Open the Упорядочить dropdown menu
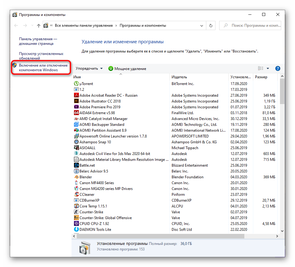The image size is (295, 267). click(x=89, y=68)
